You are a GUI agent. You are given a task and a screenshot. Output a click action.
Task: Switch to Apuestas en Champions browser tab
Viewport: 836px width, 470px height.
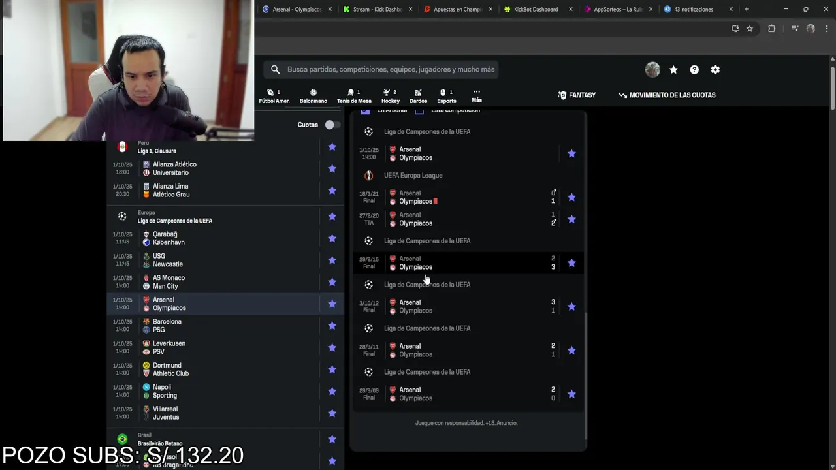(458, 9)
